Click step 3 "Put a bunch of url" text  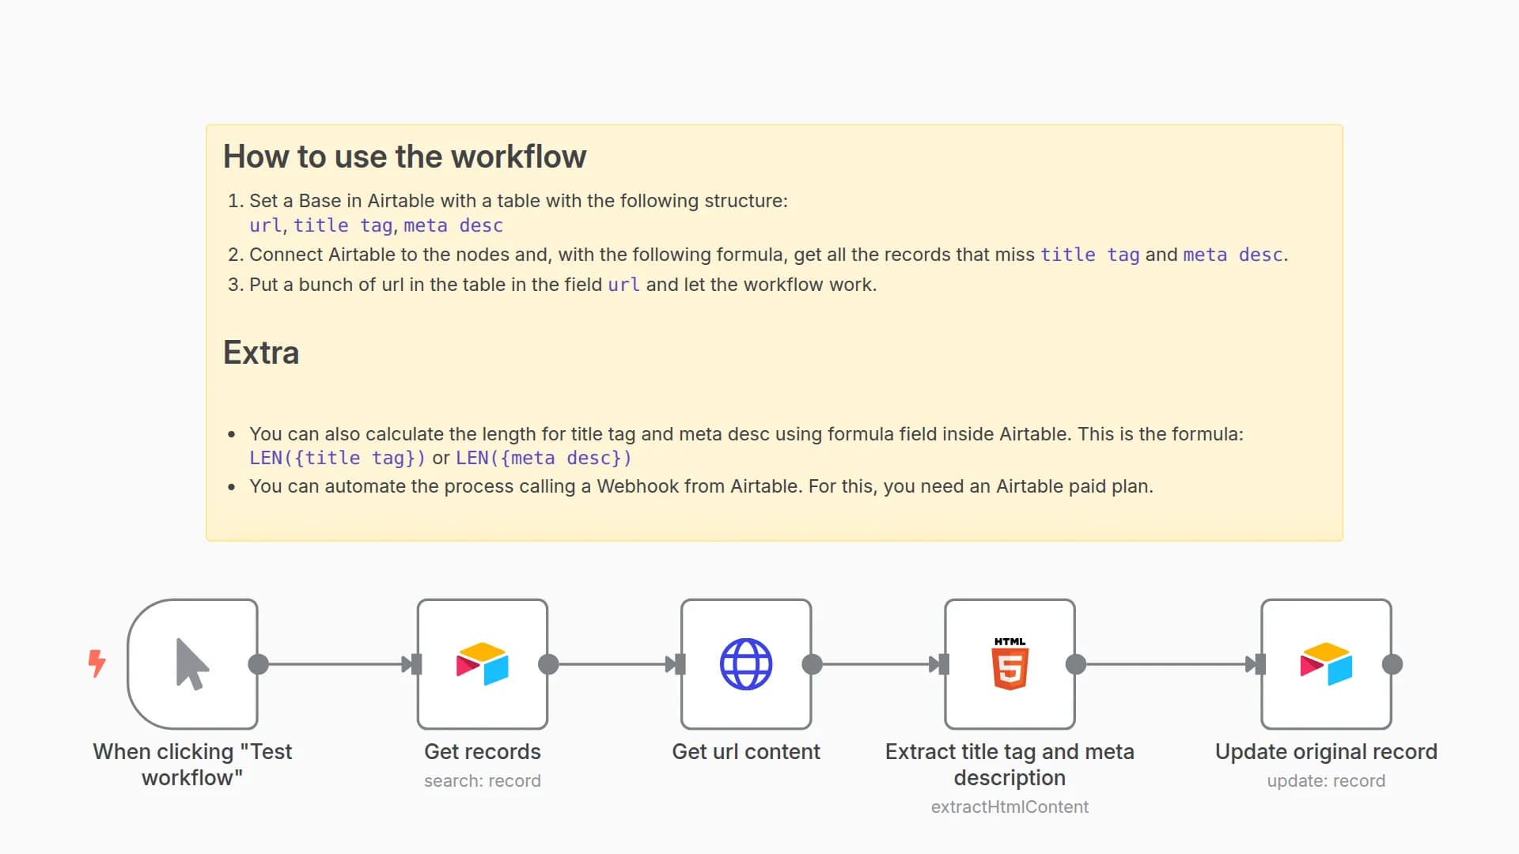(x=563, y=285)
